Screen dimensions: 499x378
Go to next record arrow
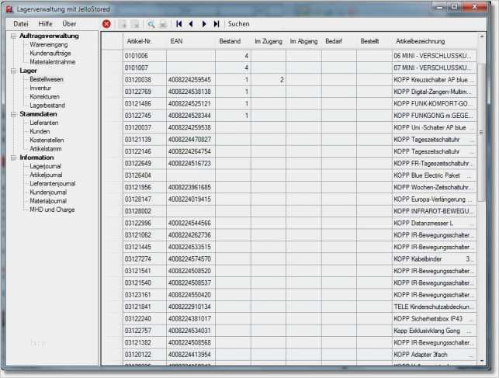click(204, 24)
